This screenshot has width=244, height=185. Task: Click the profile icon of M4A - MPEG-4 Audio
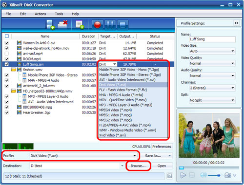point(24,80)
